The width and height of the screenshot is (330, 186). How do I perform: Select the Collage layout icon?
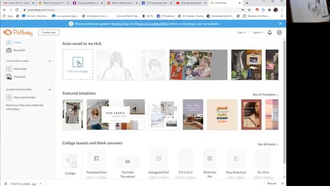point(70,161)
